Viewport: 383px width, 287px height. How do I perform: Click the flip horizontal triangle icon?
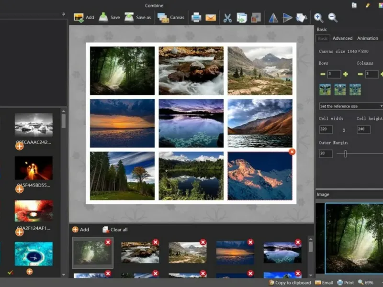point(273,18)
